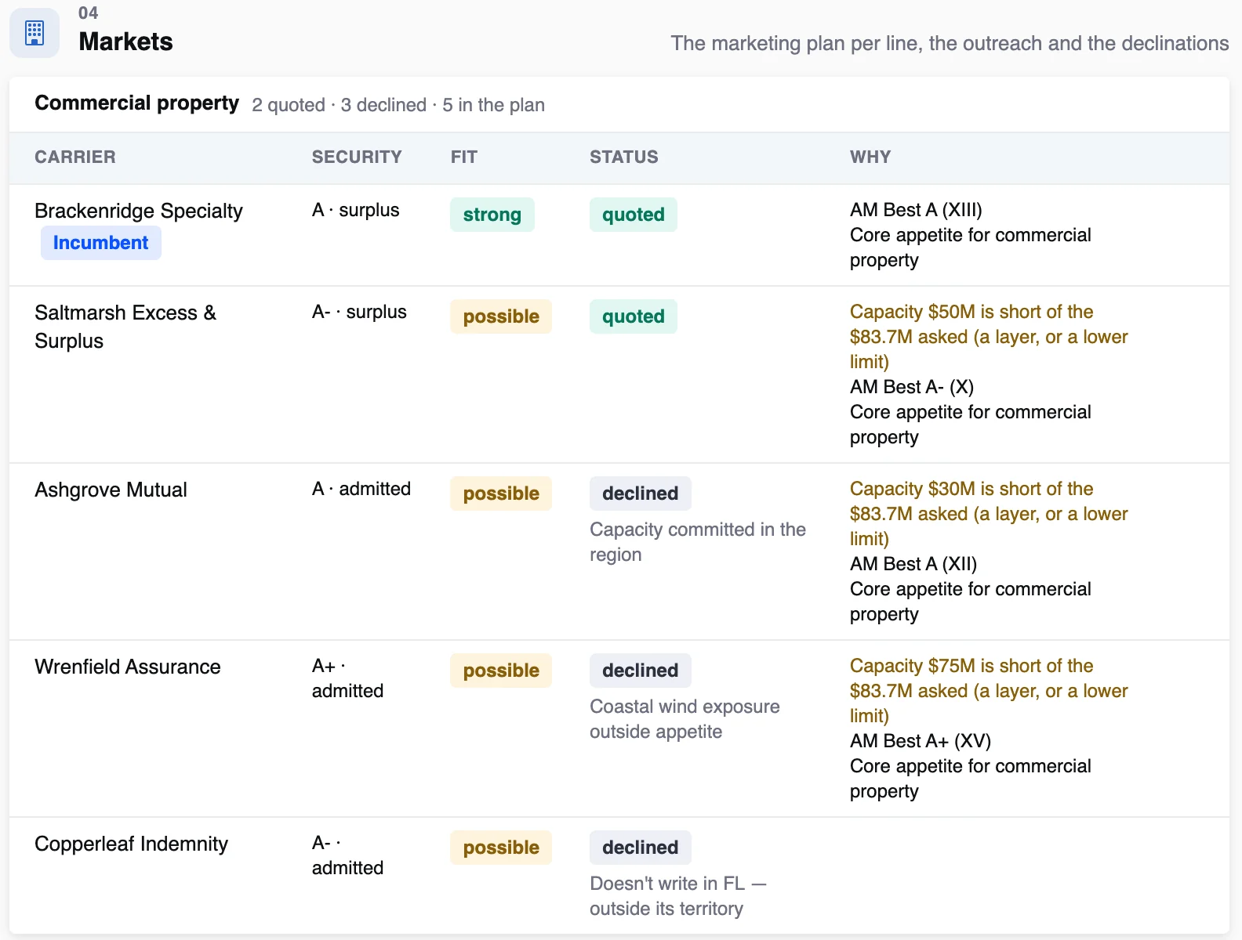Click the 'Capacity $50M is short' note
1242x940 pixels.
point(989,337)
